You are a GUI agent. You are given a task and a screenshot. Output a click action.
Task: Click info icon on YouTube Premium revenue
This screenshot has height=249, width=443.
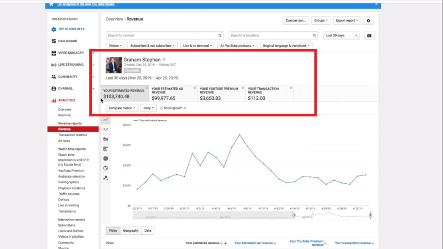point(243,88)
